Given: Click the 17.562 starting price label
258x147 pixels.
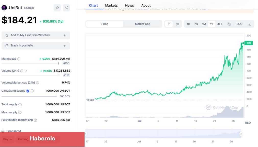Looking at the screenshot, I should coord(90,100).
